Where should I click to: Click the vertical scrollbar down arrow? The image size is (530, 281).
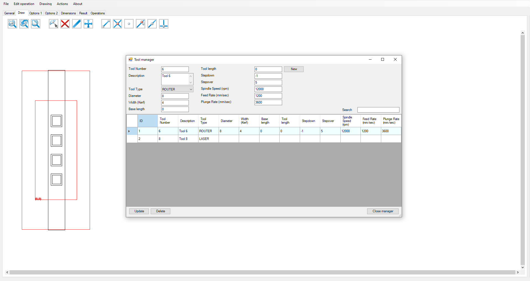[x=523, y=267]
